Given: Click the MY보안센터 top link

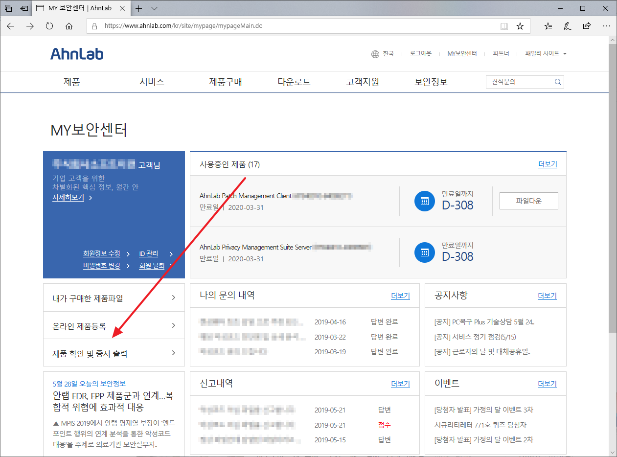Looking at the screenshot, I should pos(462,54).
